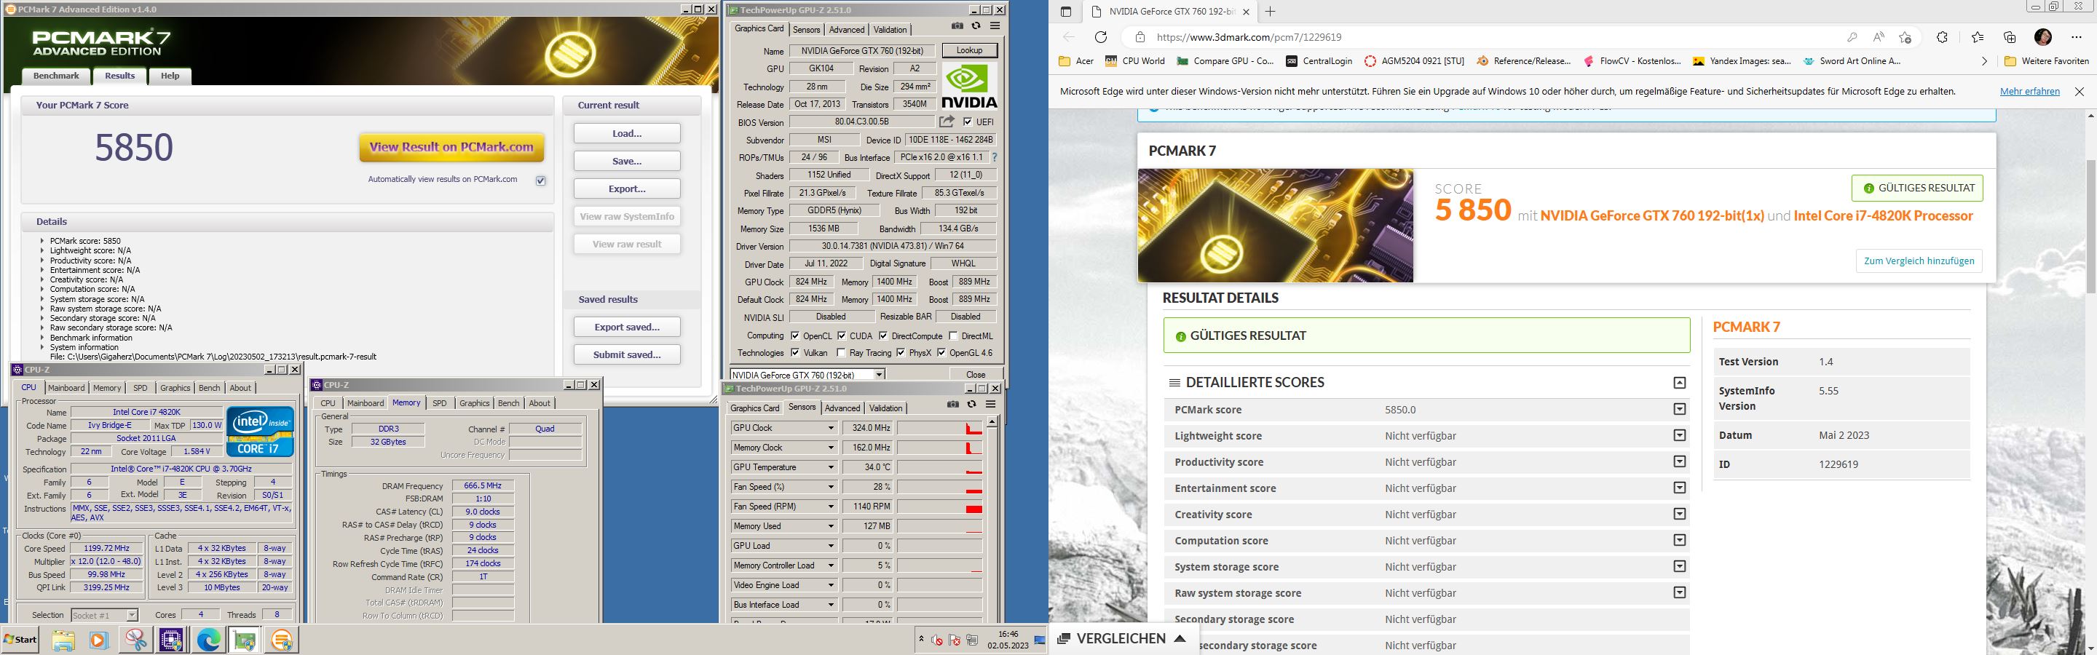This screenshot has height=655, width=2097.
Task: Open Windows Explorer from the taskbar
Action: (63, 640)
